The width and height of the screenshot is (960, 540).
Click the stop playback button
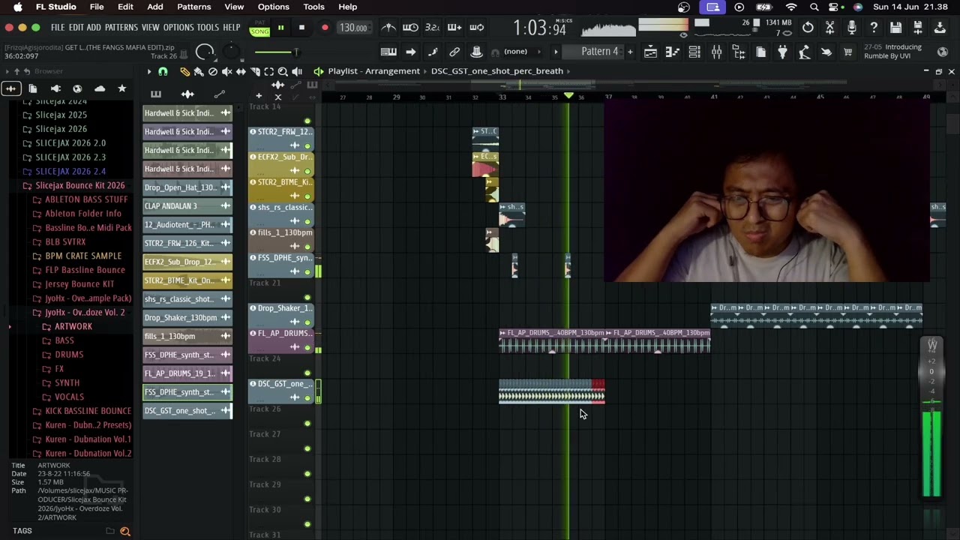[x=301, y=28]
